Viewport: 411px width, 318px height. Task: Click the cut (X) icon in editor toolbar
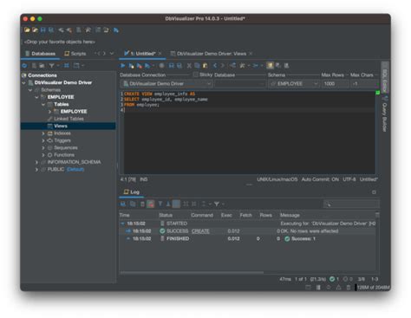pos(189,66)
